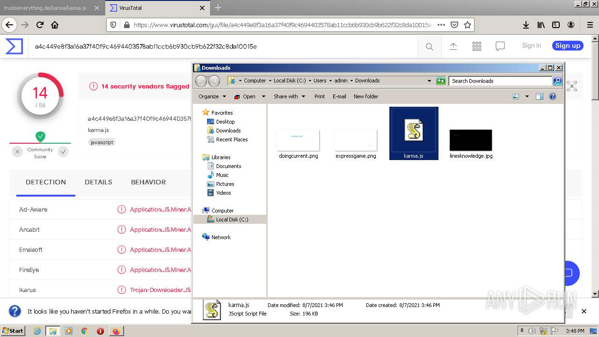599x337 pixels.
Task: Click New folder button
Action: click(x=366, y=96)
